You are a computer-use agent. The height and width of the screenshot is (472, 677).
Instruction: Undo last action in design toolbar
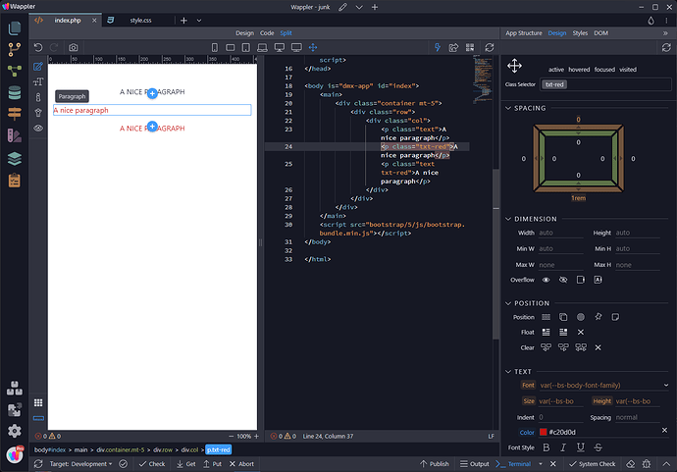tap(38, 47)
